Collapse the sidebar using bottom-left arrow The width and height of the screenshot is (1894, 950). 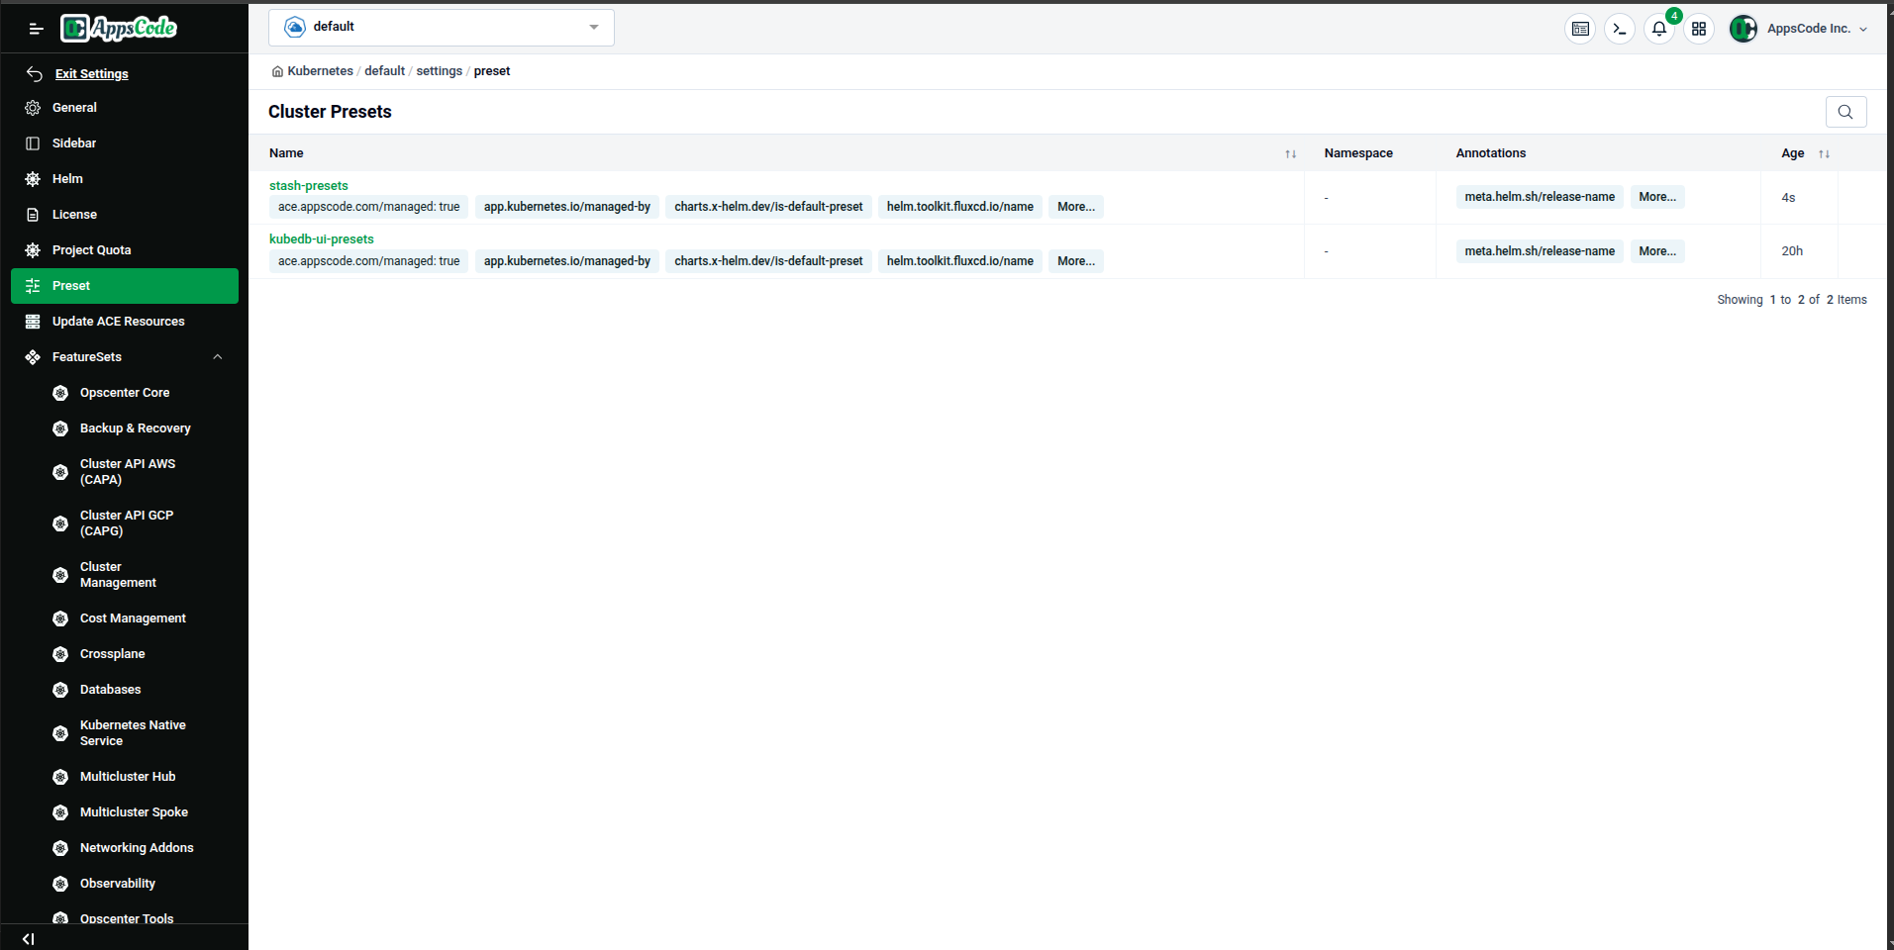(x=27, y=938)
